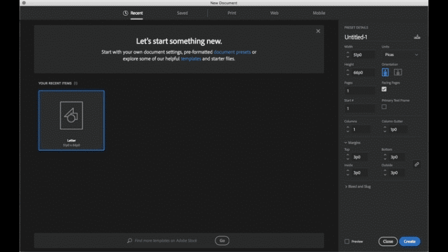Click the Adobe Stock search magnifier icon
The image size is (448, 252).
pos(129,241)
